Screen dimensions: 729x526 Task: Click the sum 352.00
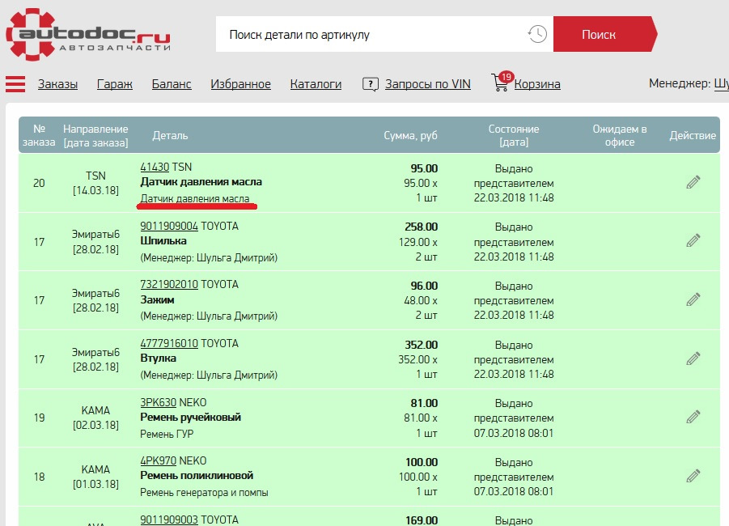click(x=422, y=345)
